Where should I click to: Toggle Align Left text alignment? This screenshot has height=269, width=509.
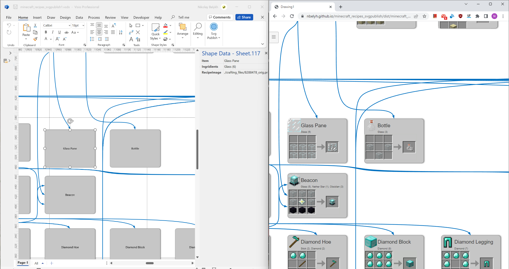(92, 32)
